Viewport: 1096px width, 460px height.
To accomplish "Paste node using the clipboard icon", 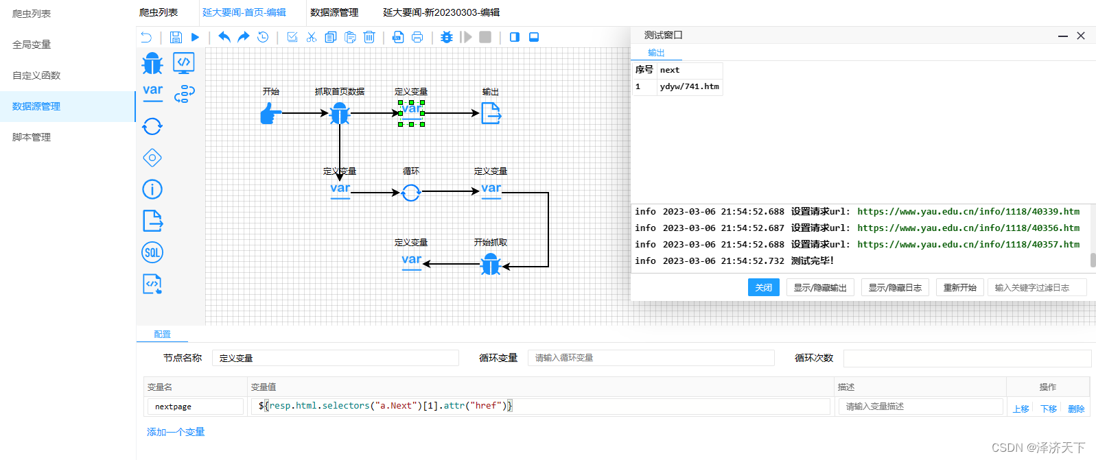I will coord(350,37).
